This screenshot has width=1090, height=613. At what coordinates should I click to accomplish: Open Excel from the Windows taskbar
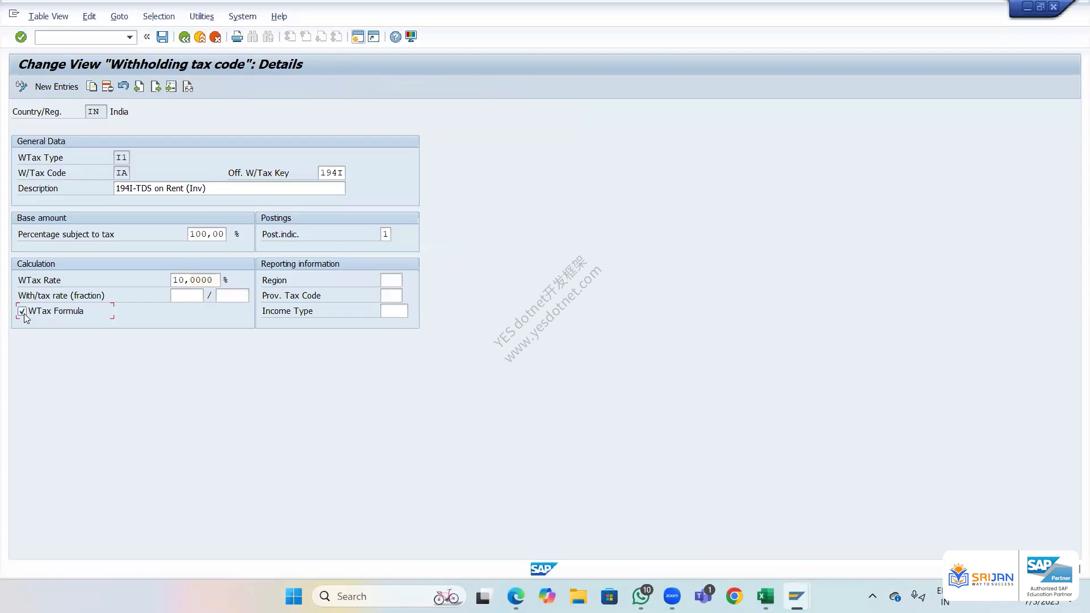(x=765, y=596)
